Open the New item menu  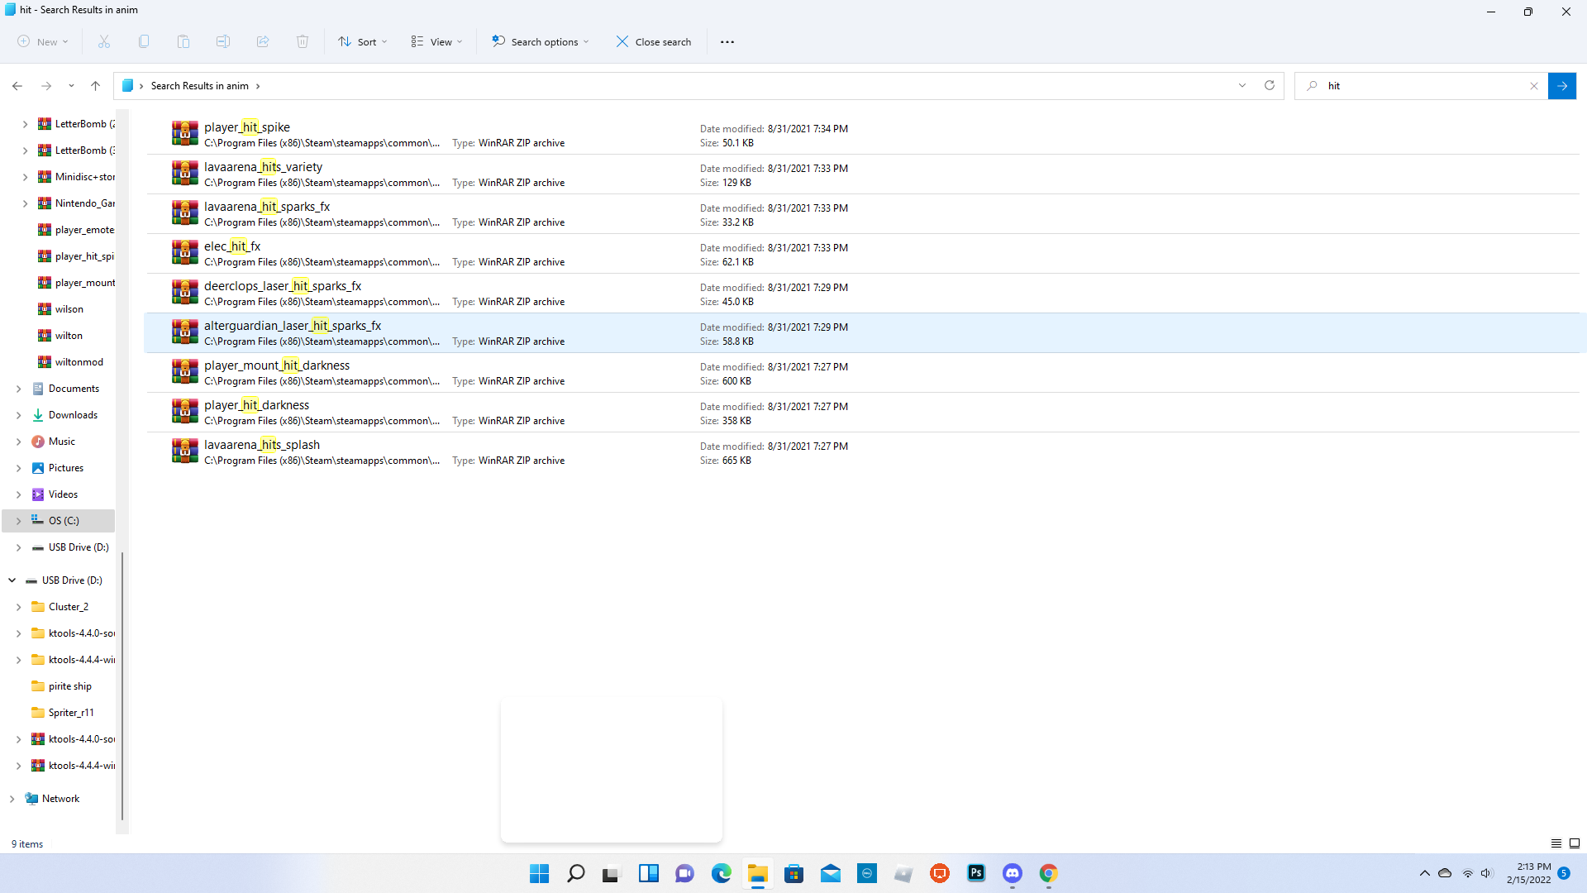click(x=43, y=42)
